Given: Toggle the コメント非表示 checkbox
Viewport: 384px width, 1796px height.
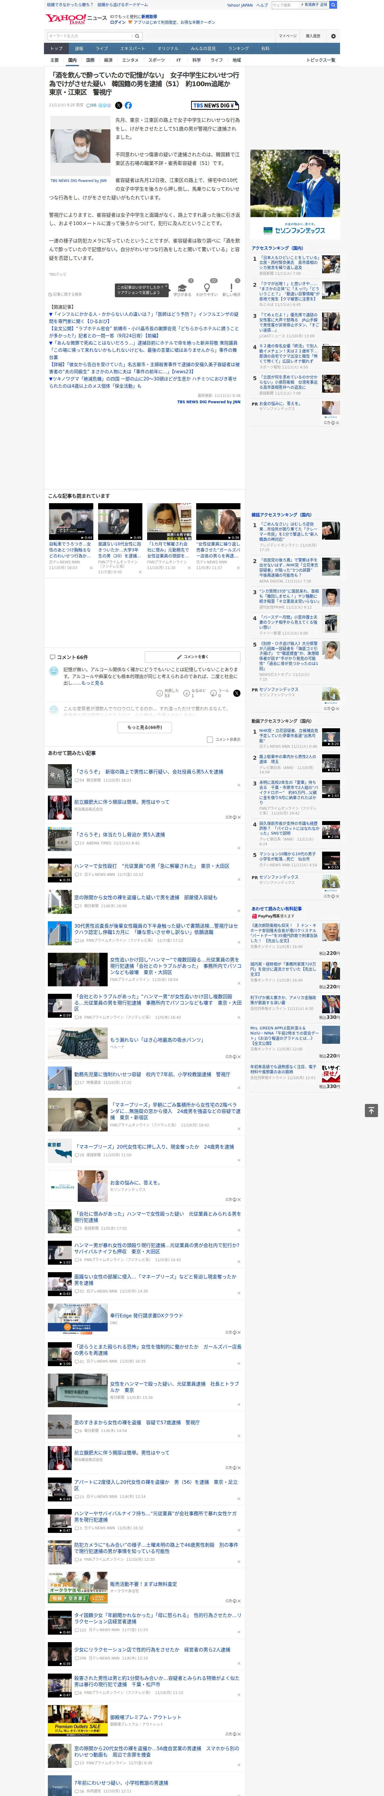Looking at the screenshot, I should point(210,739).
